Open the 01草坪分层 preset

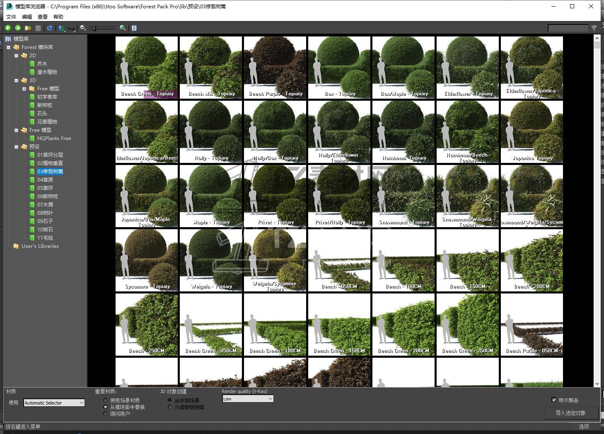tap(50, 155)
